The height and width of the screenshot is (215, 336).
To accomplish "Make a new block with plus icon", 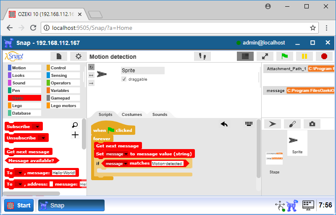I will pyautogui.click(x=75, y=135).
